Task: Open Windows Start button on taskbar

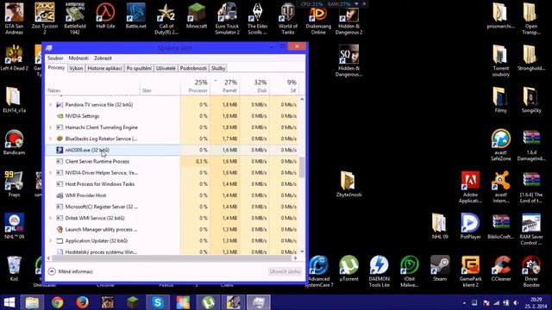Action: coord(9,302)
